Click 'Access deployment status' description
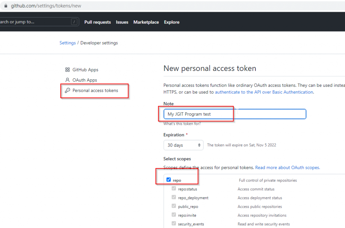Image resolution: width=345 pixels, height=228 pixels. click(x=260, y=198)
